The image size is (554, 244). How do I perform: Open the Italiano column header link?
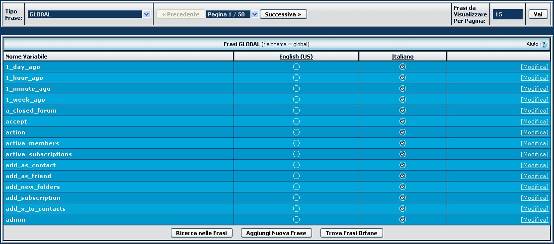(x=402, y=57)
